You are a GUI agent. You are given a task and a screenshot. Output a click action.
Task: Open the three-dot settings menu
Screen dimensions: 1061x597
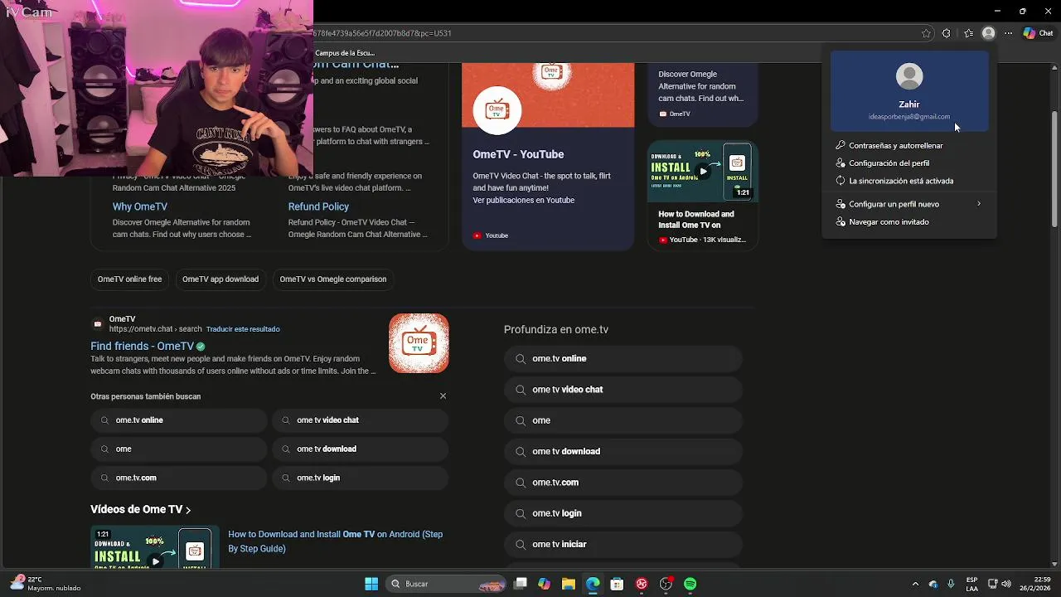(x=1009, y=34)
